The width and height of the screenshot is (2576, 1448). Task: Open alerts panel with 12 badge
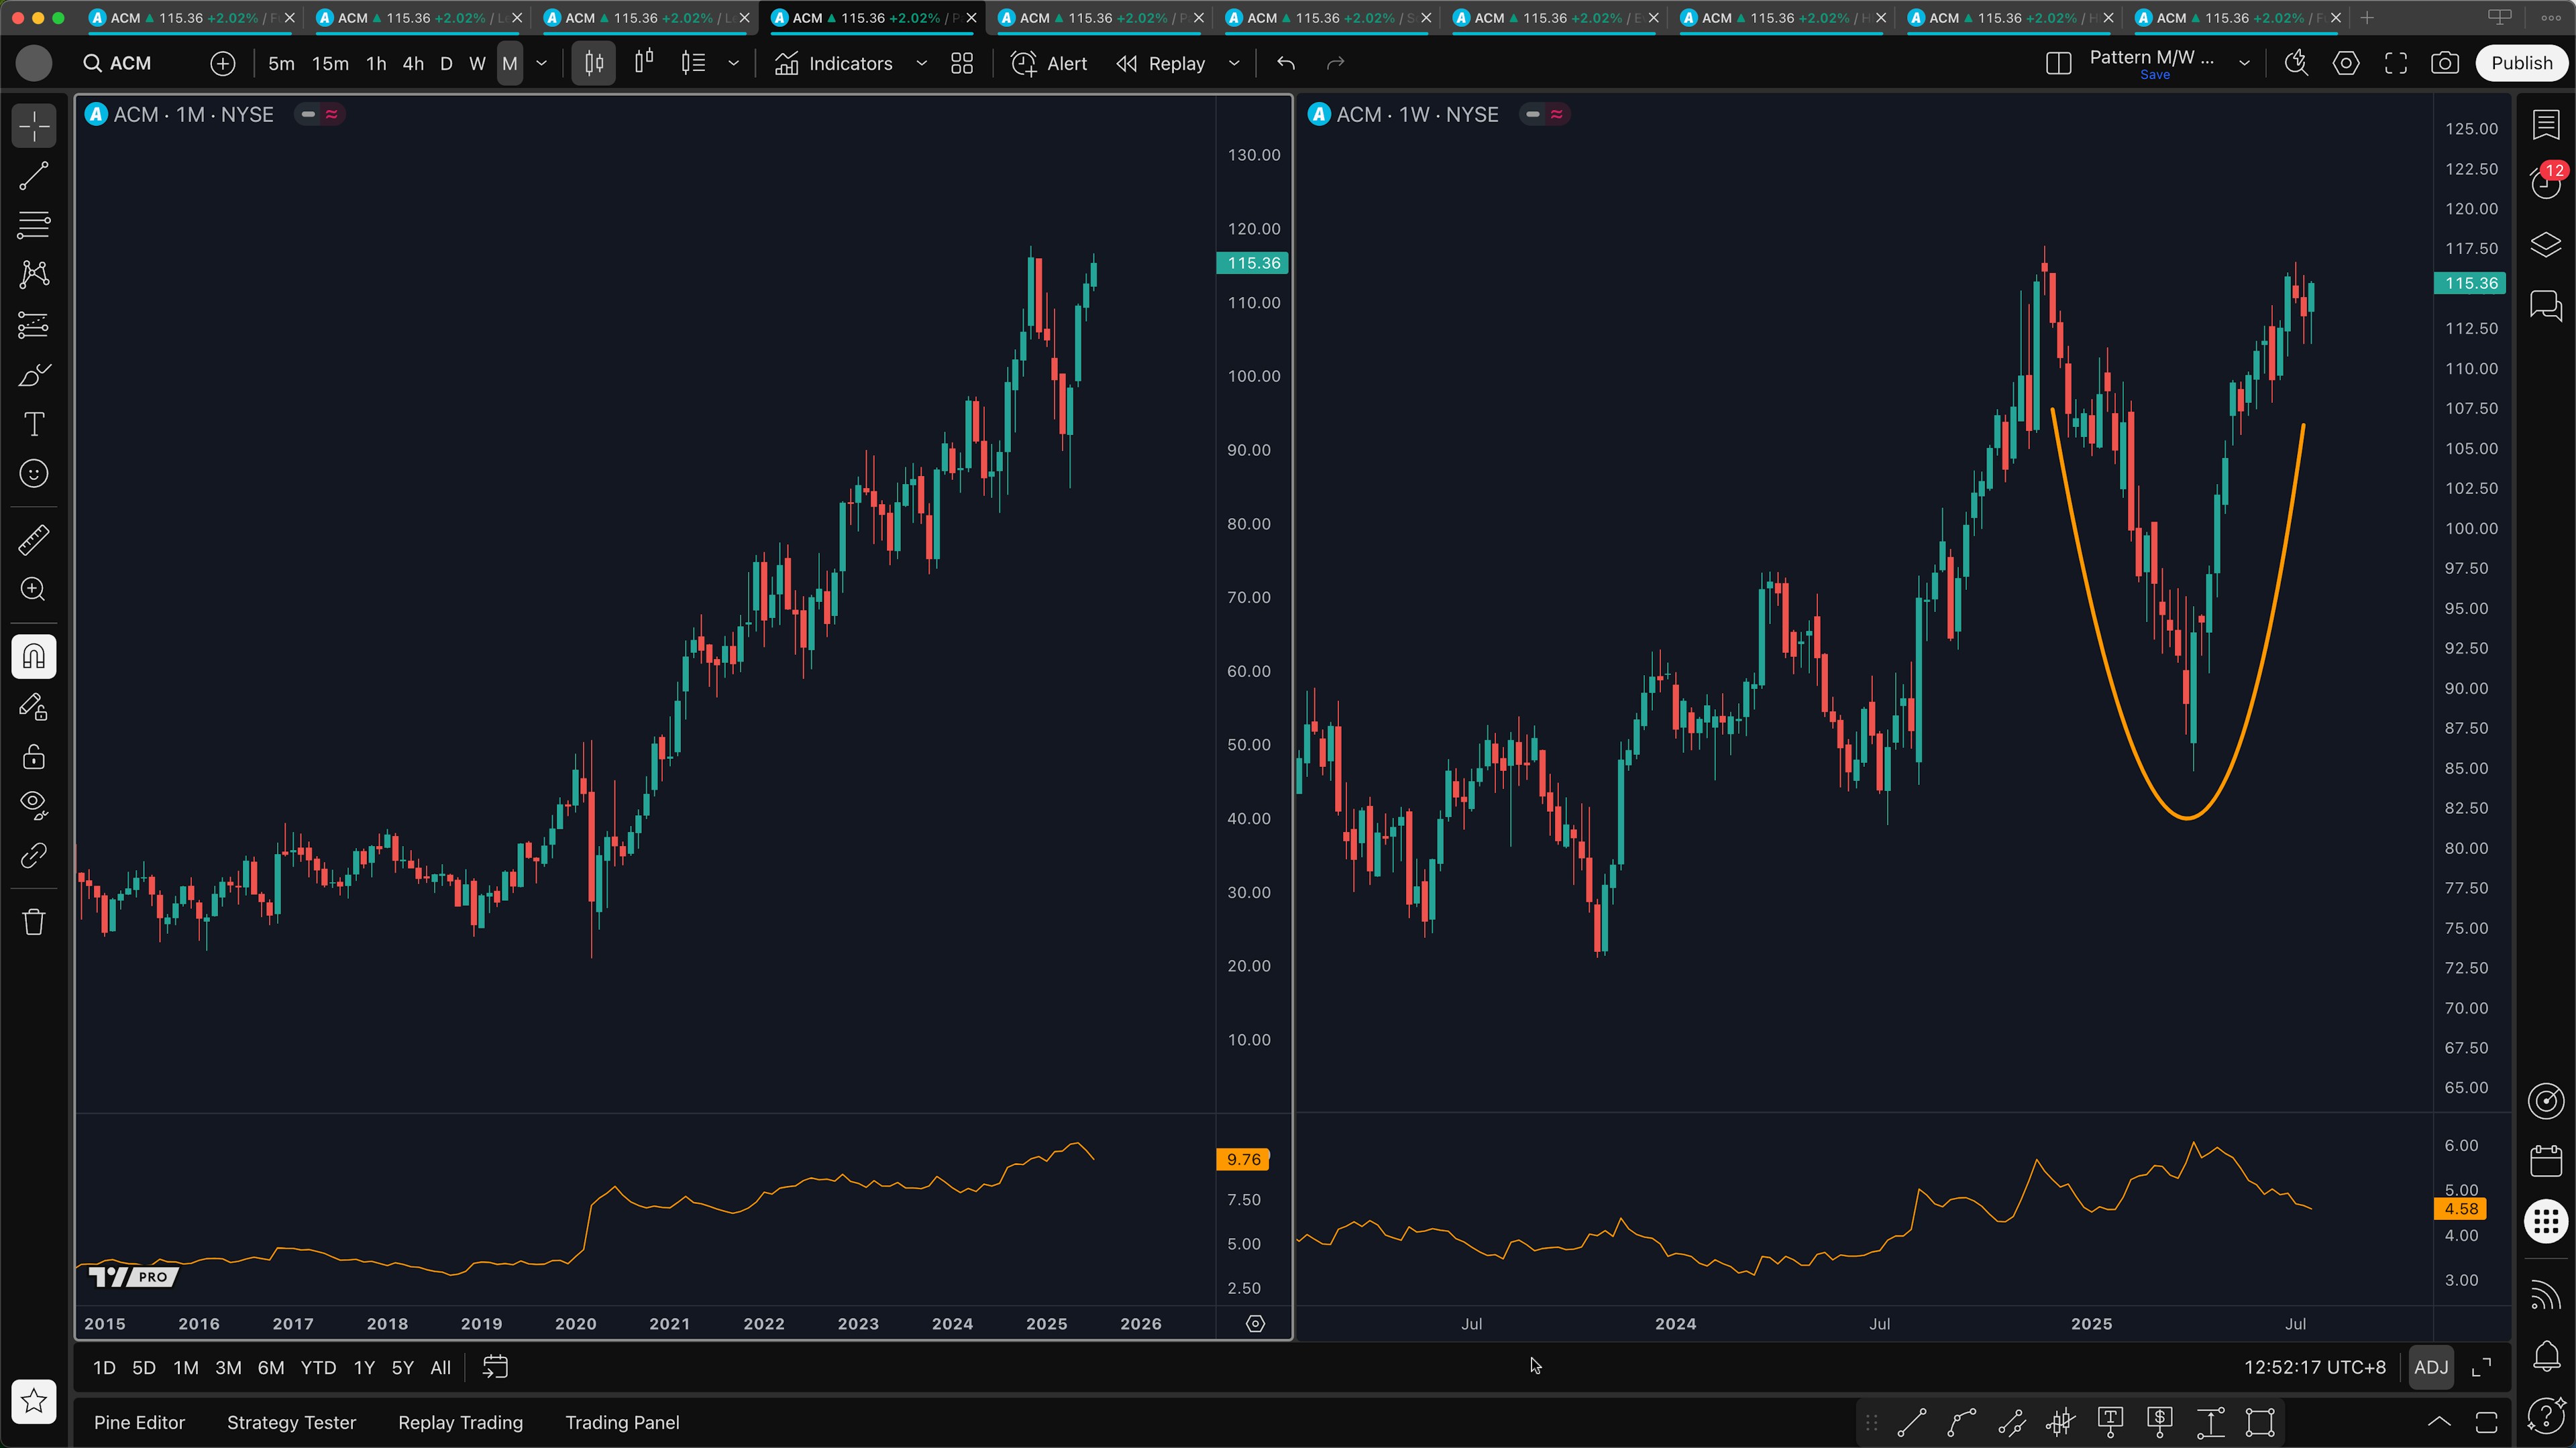pos(2546,183)
